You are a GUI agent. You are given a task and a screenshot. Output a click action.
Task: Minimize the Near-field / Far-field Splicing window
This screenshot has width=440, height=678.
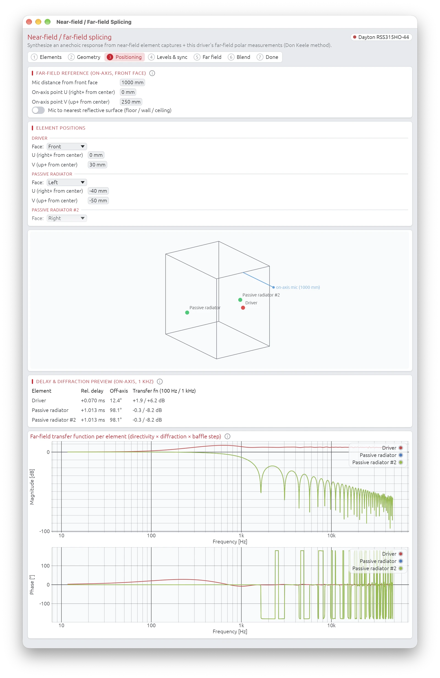38,22
